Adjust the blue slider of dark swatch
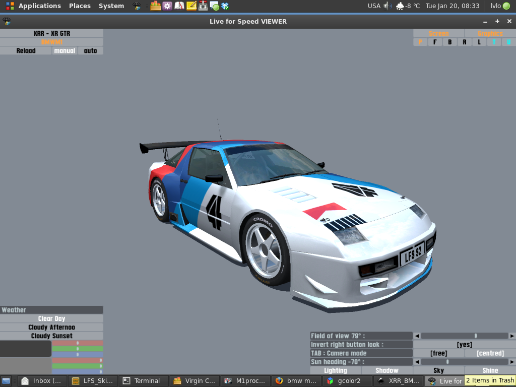 [x=78, y=354]
